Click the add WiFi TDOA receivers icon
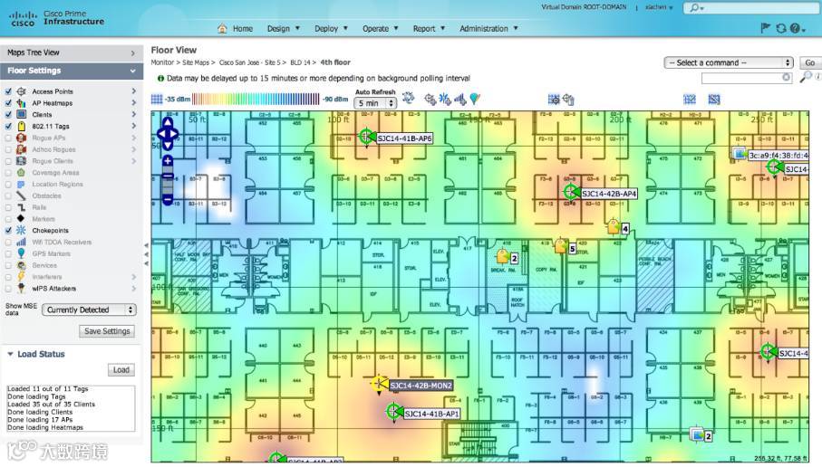The width and height of the screenshot is (822, 467). (459, 99)
